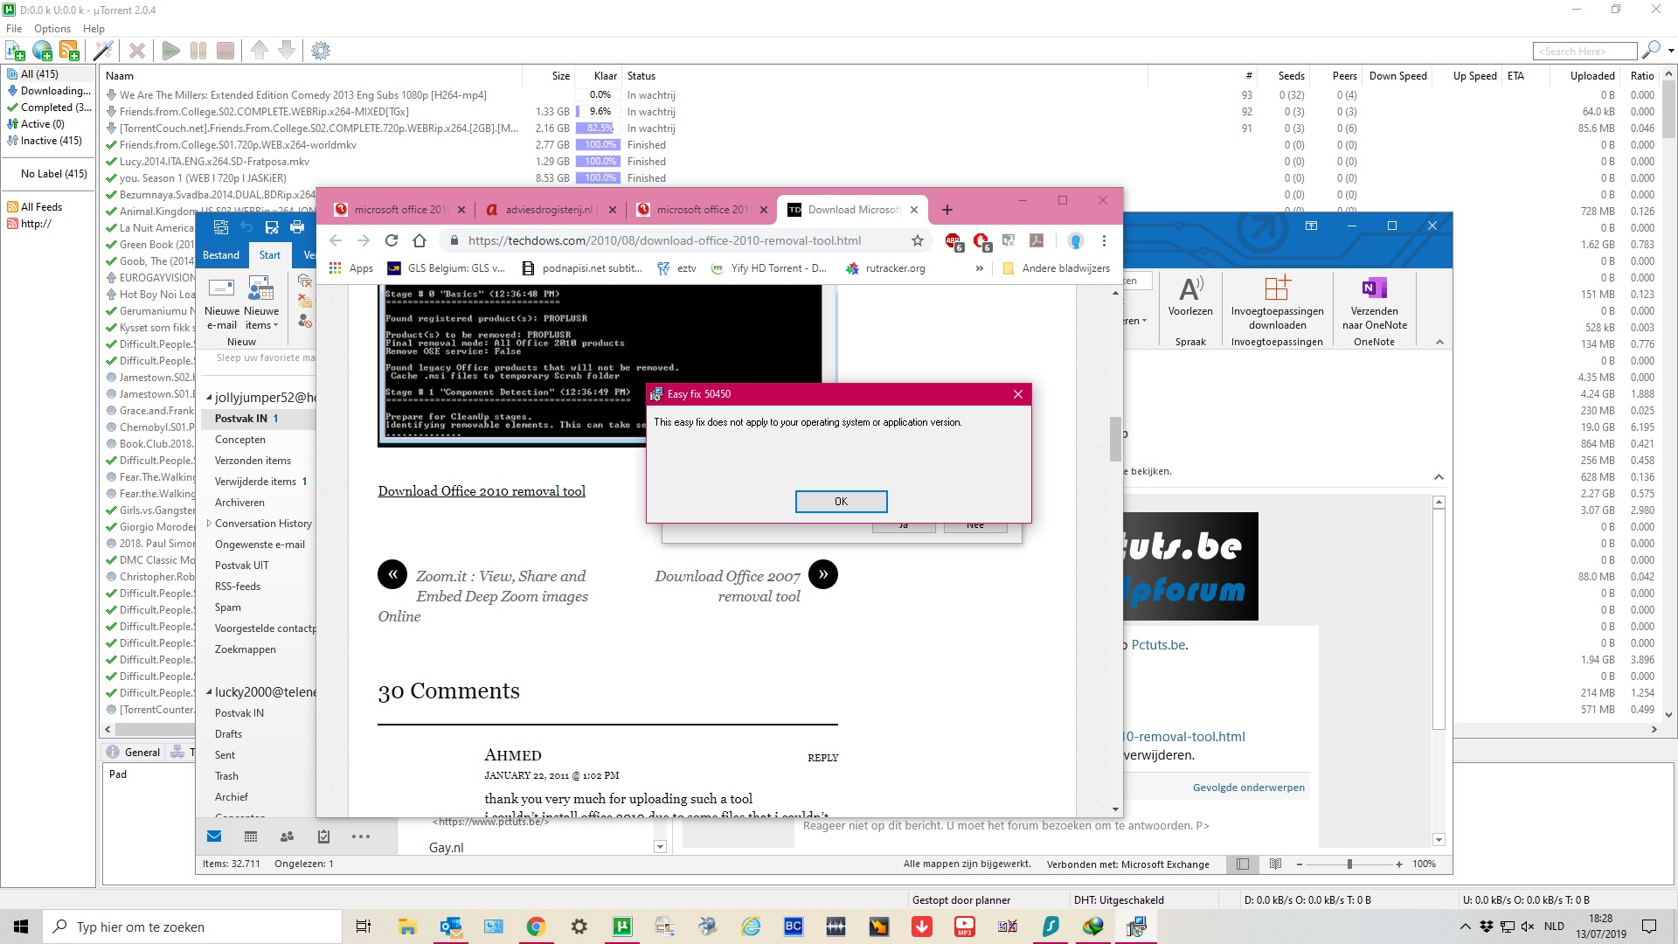This screenshot has width=1678, height=944.
Task: Open the Bestand tab in Outlook
Action: (221, 255)
